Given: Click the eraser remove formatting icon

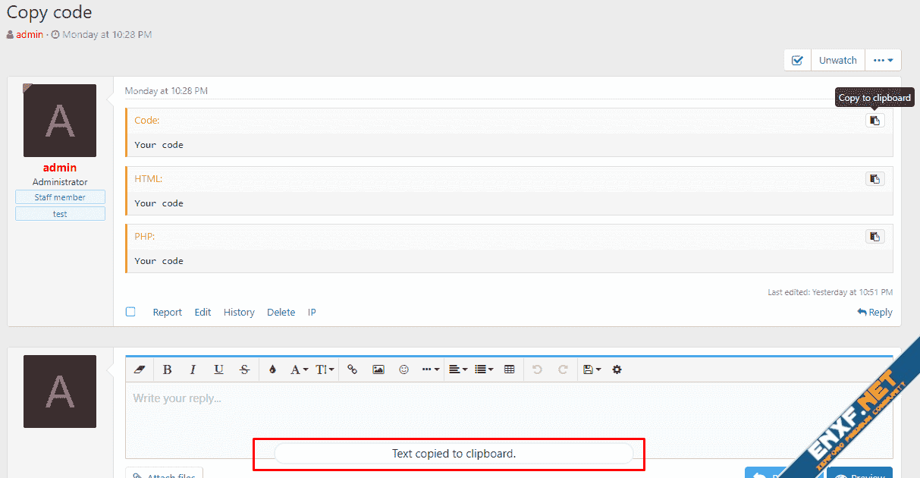Looking at the screenshot, I should click(139, 370).
